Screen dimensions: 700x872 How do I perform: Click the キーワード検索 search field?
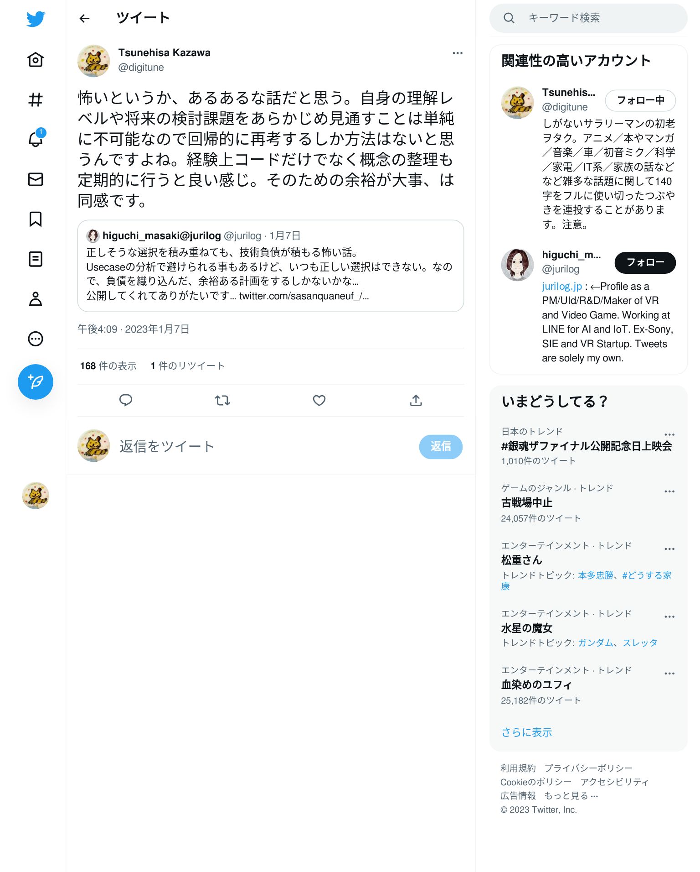click(x=588, y=18)
